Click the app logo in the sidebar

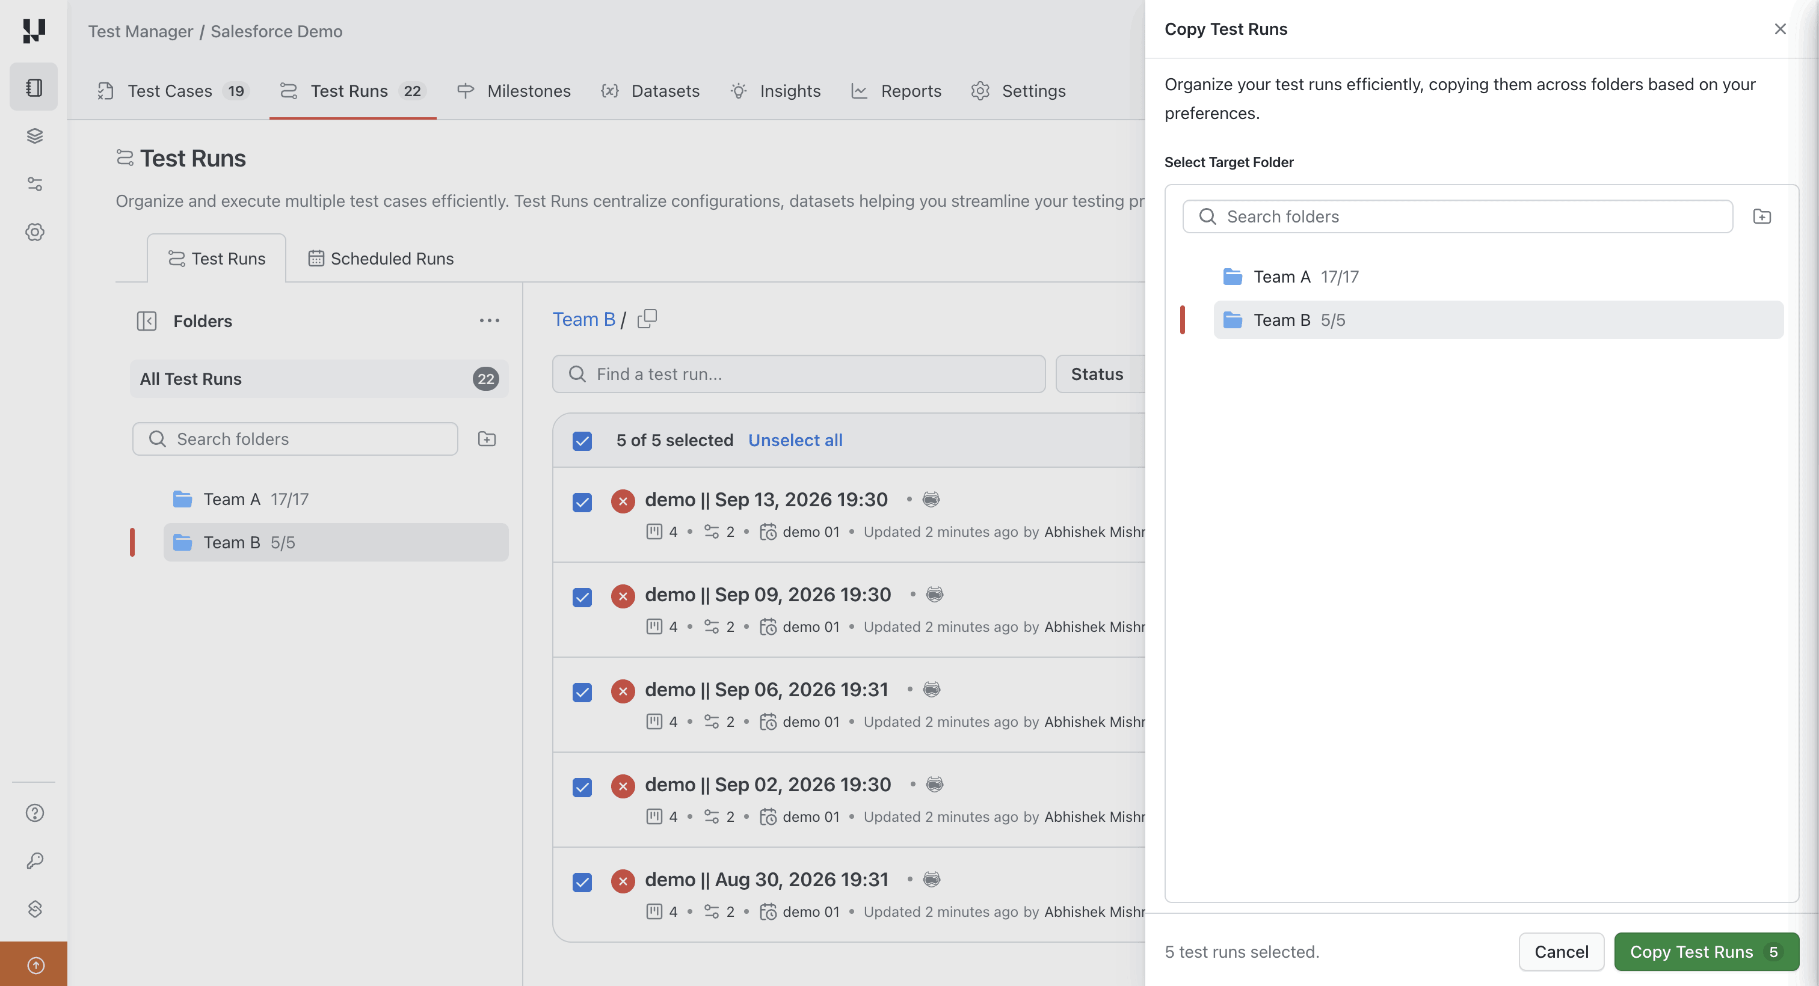click(x=34, y=31)
